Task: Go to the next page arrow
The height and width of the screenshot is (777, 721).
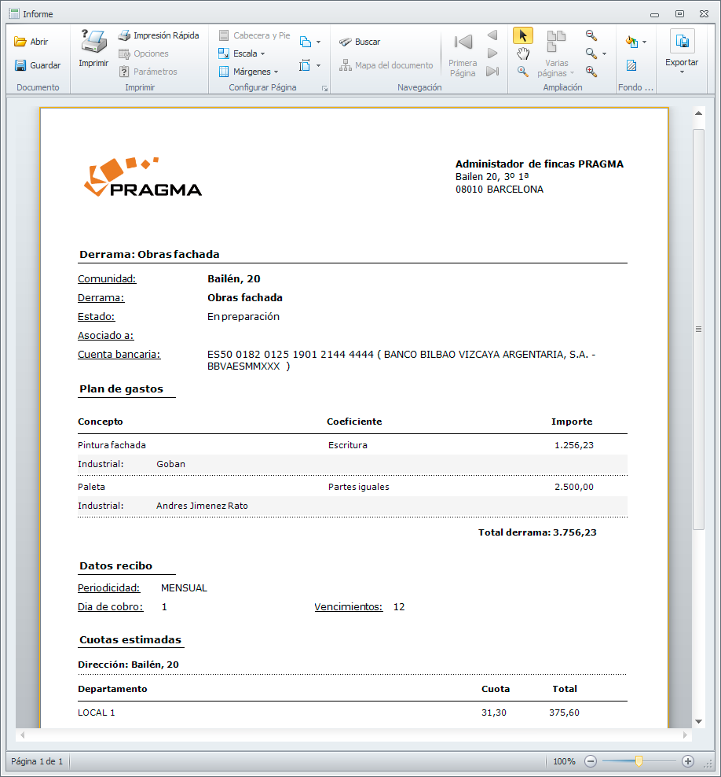Action: pos(492,53)
